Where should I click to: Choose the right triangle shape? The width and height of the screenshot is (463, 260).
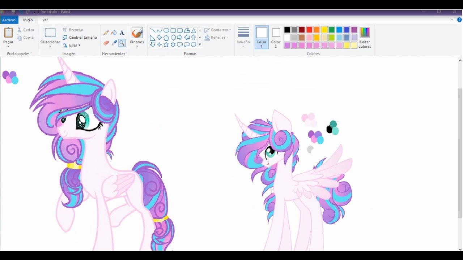pyautogui.click(x=153, y=38)
